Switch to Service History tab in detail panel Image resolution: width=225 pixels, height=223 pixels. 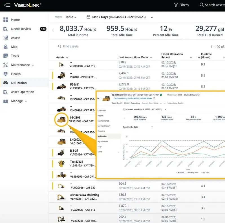104,126
